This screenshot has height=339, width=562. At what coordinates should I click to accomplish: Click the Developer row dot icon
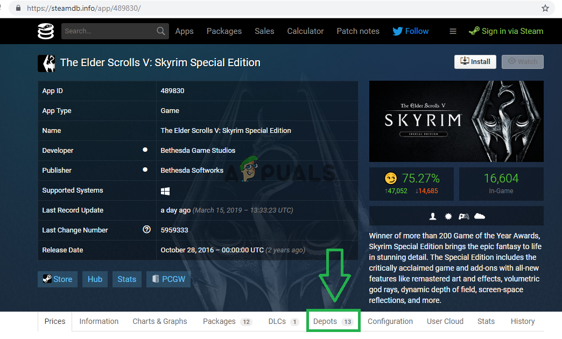pos(145,150)
